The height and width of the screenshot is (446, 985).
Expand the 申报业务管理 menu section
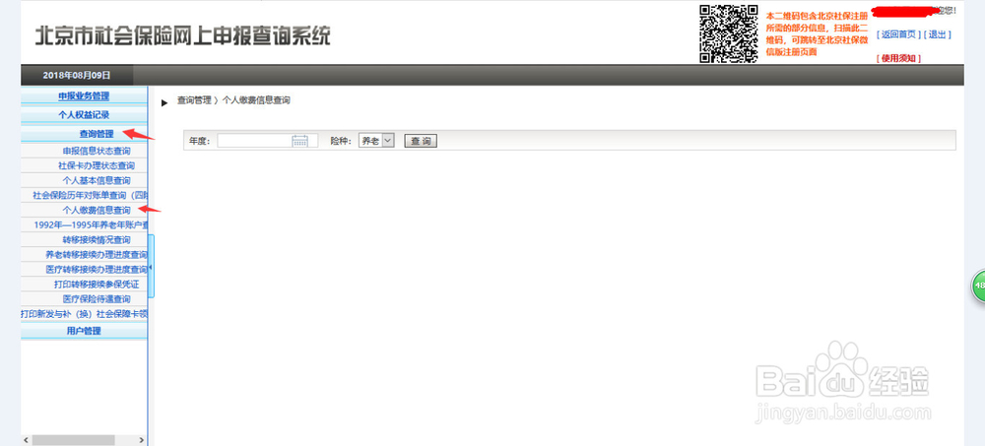click(84, 96)
